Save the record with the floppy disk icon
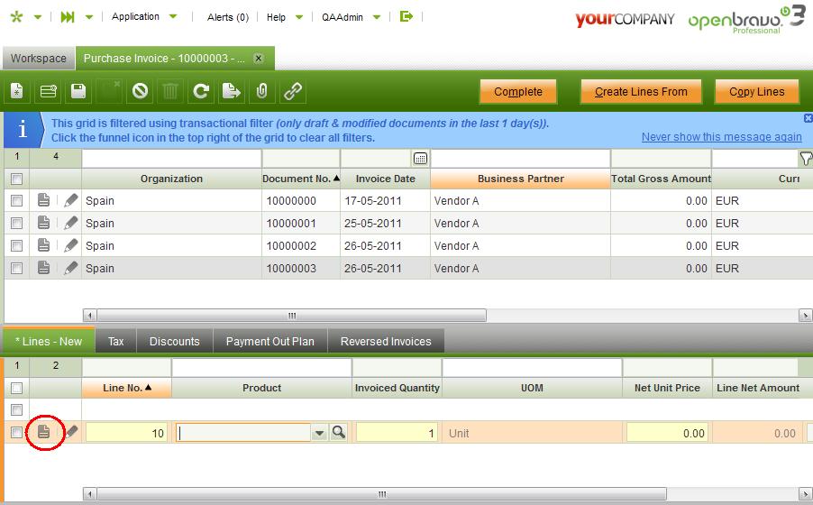The height and width of the screenshot is (505, 813). (x=78, y=91)
